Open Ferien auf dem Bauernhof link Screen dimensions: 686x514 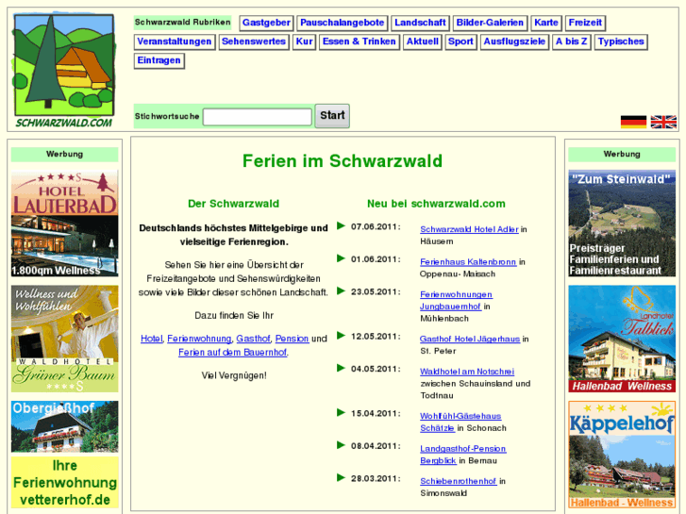(232, 352)
